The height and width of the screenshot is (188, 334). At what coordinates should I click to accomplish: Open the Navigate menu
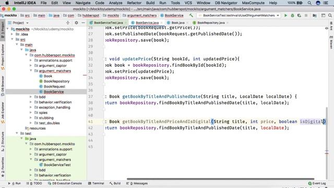[83, 3]
